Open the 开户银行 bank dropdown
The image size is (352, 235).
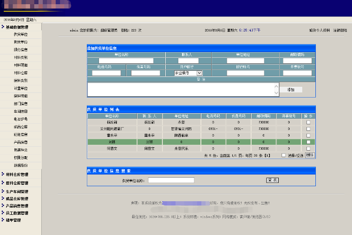(x=188, y=73)
